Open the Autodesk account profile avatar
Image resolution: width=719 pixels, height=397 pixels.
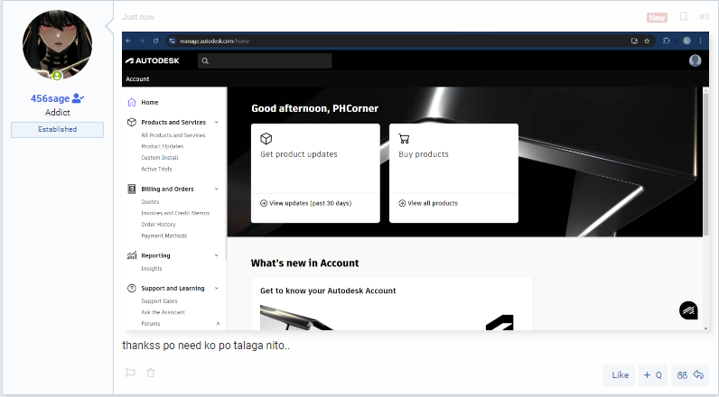696,60
